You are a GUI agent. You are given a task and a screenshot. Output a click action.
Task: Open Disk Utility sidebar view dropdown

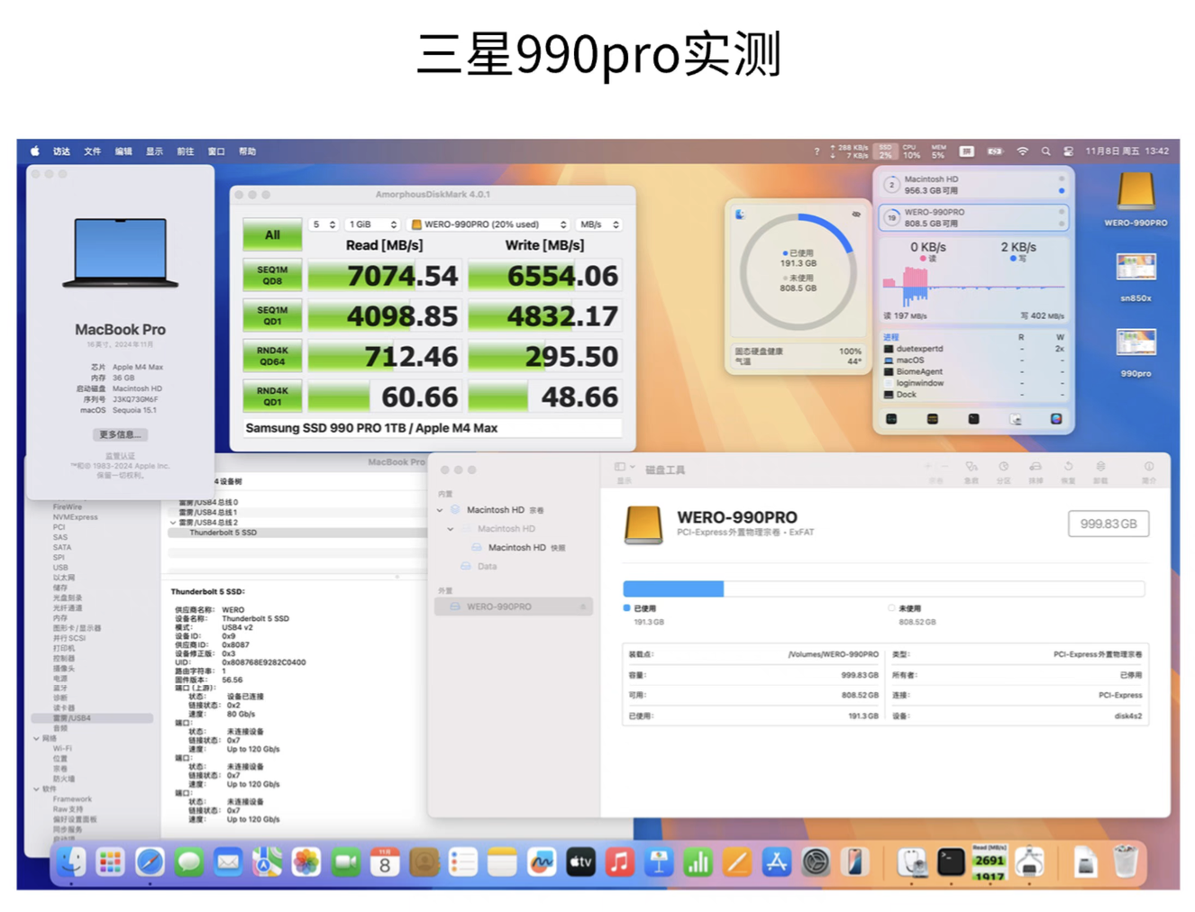[x=625, y=467]
